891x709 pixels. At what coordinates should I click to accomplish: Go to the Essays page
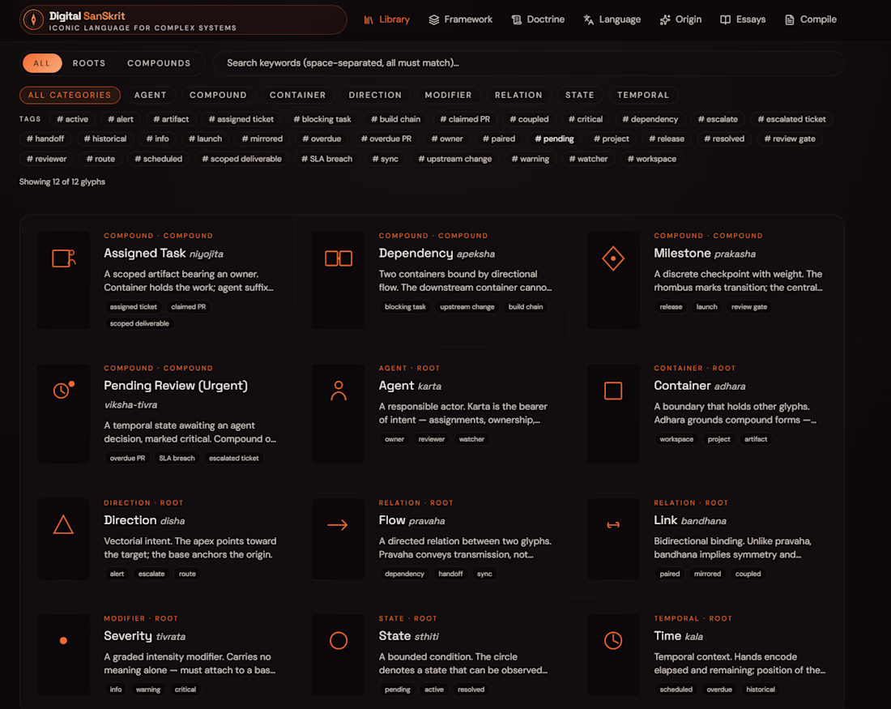coord(744,20)
